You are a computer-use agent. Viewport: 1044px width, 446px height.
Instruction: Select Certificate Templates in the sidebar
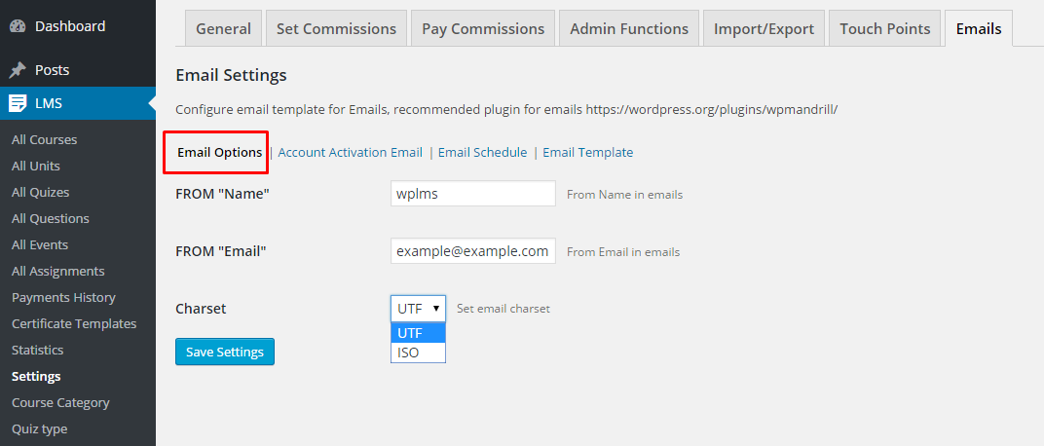coord(74,323)
